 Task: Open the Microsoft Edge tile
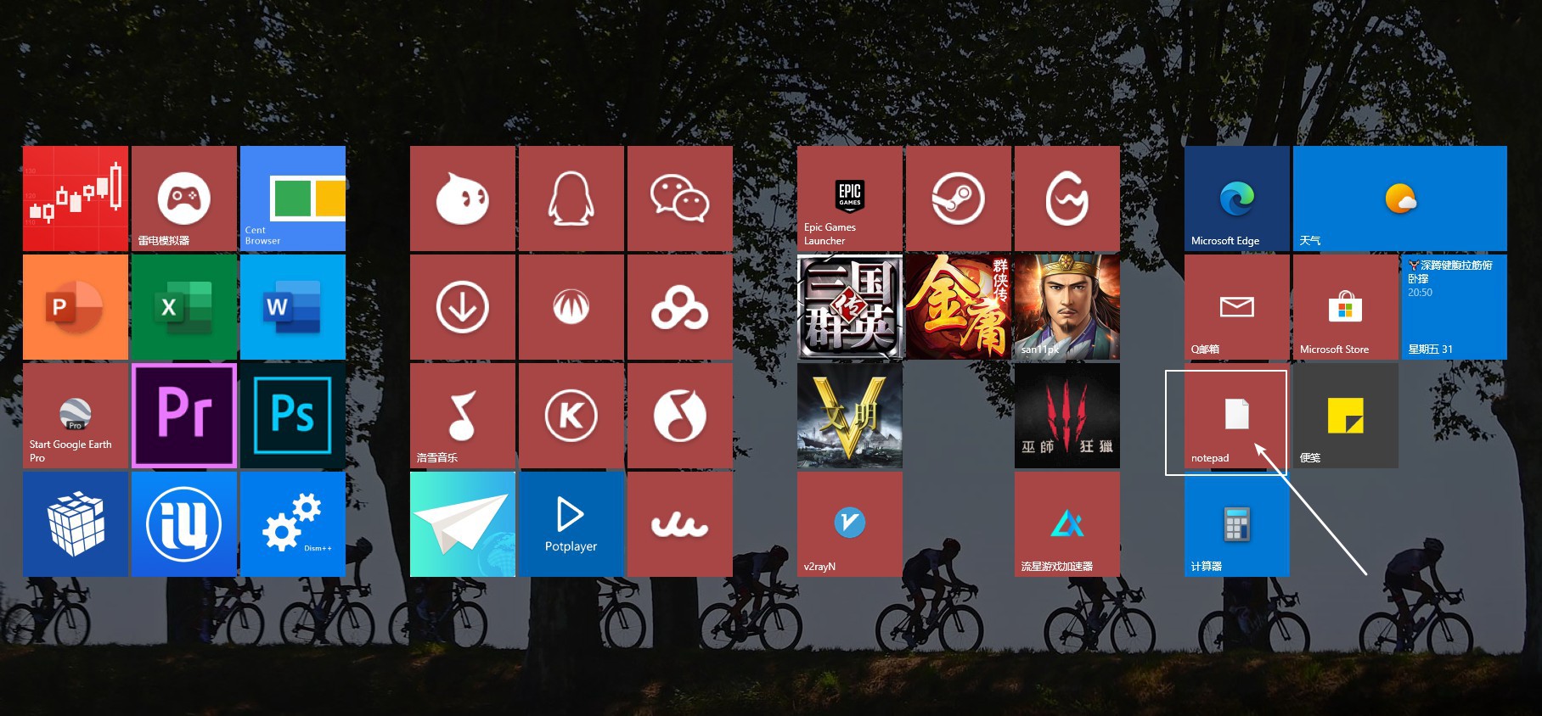[x=1237, y=199]
